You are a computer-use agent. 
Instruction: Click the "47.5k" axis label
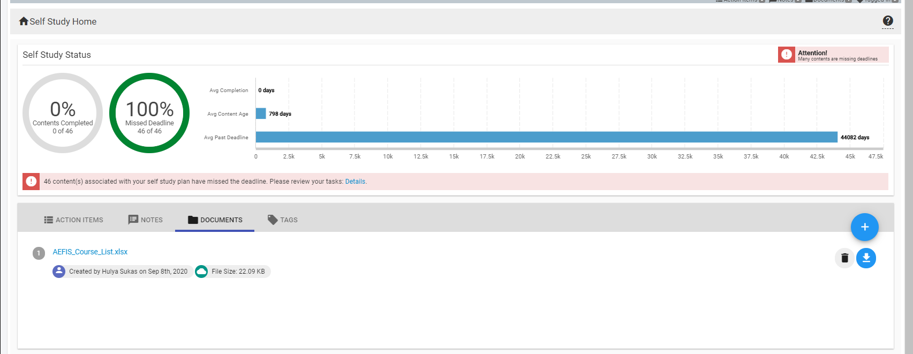876,156
